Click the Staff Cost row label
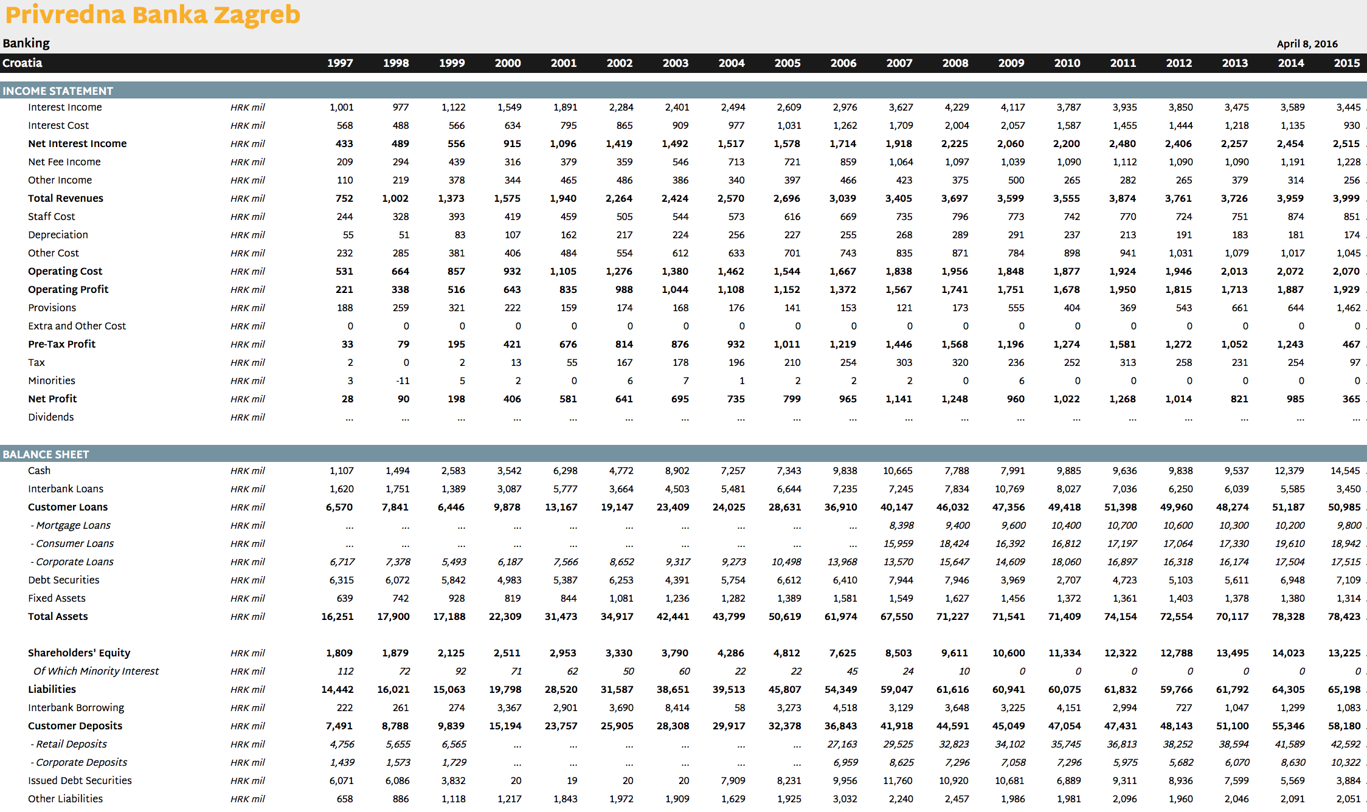The width and height of the screenshot is (1367, 812). point(52,216)
